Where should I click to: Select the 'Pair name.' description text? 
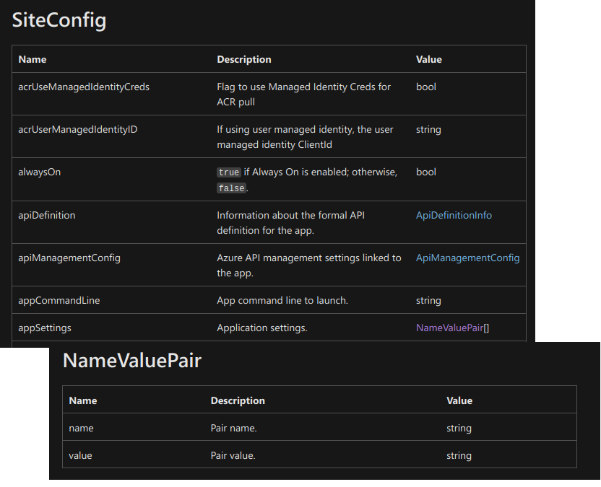click(x=233, y=428)
